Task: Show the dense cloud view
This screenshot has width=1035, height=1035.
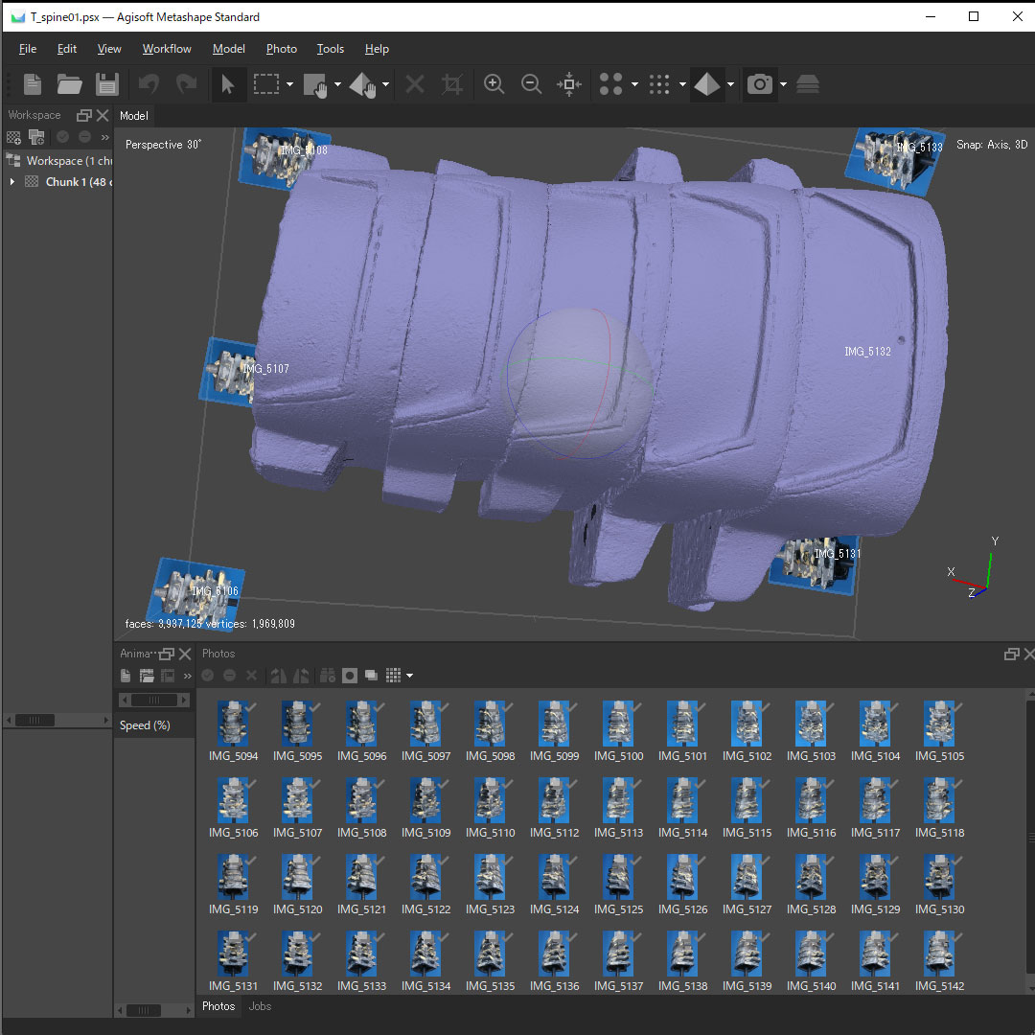Action: point(658,84)
